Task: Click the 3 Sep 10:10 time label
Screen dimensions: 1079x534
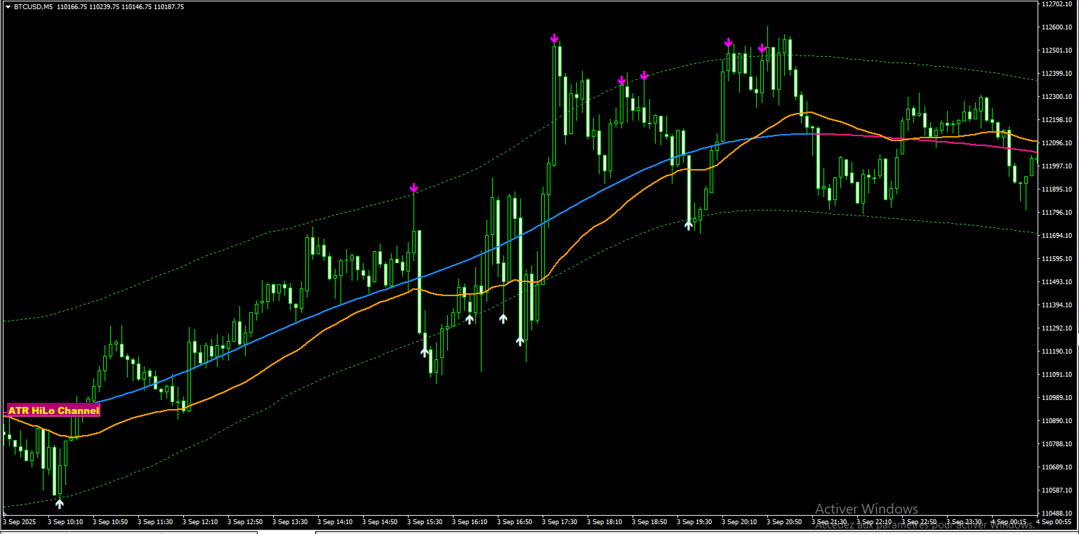Action: (65, 522)
